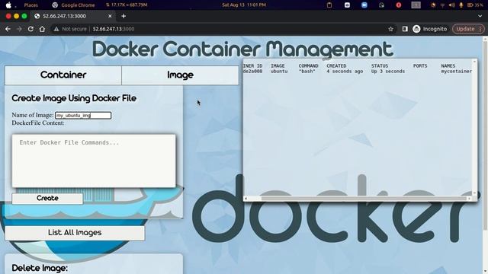Viewport: 488px width, 274px height.
Task: Click the blue Zoom tray icon
Action: [364, 5]
